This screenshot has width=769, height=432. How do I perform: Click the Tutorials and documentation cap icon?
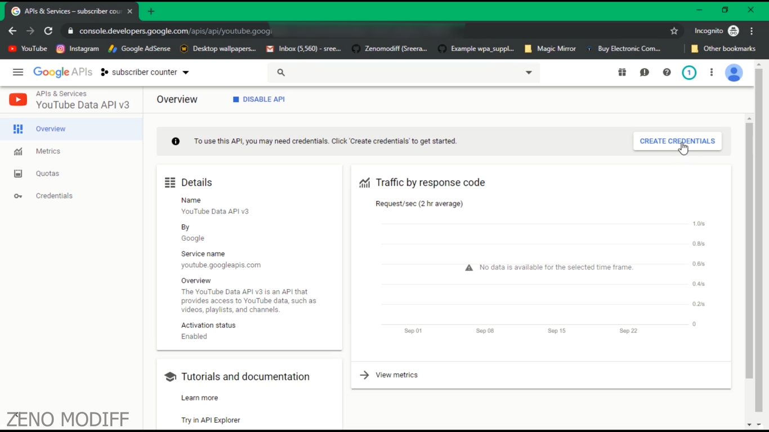coord(170,377)
